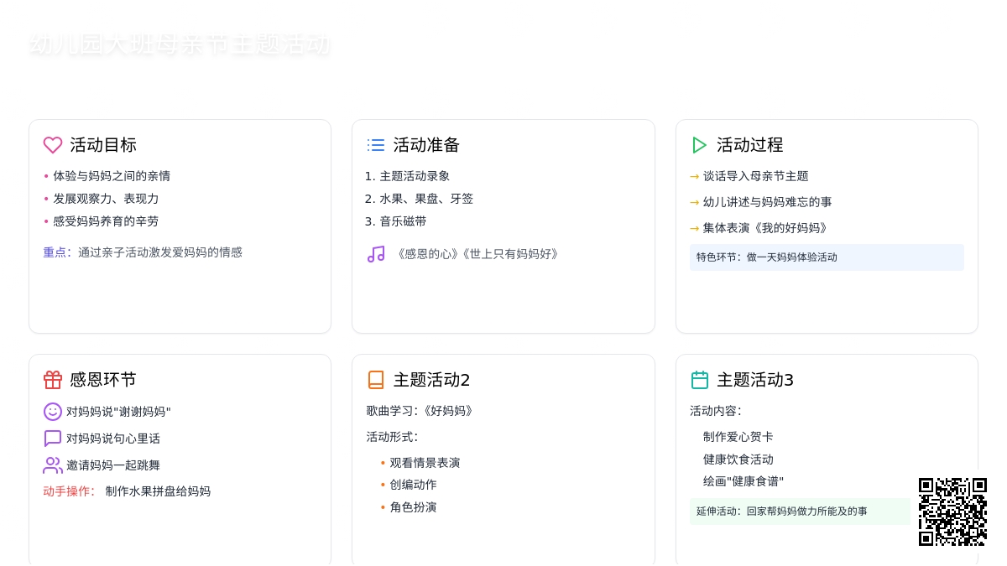Click the heart icon beside 活动目标
The image size is (1007, 566).
tap(53, 145)
